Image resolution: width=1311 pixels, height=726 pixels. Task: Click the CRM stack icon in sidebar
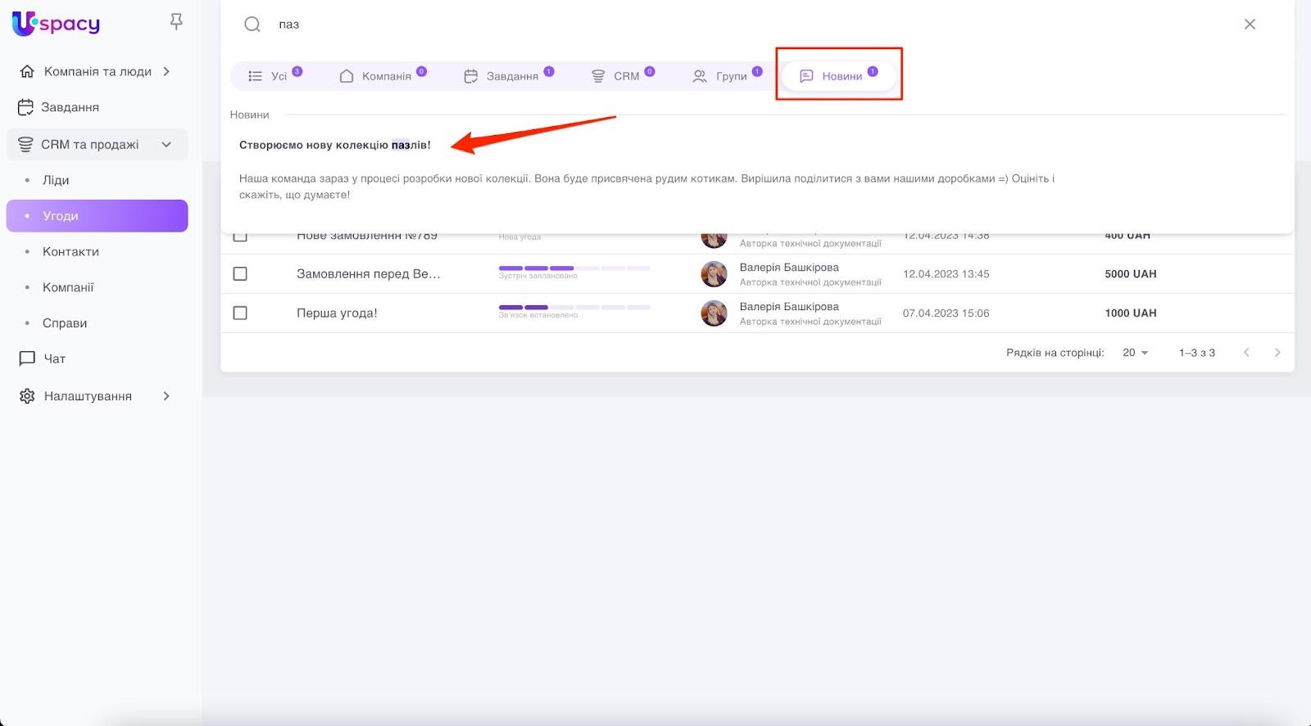[x=26, y=145]
